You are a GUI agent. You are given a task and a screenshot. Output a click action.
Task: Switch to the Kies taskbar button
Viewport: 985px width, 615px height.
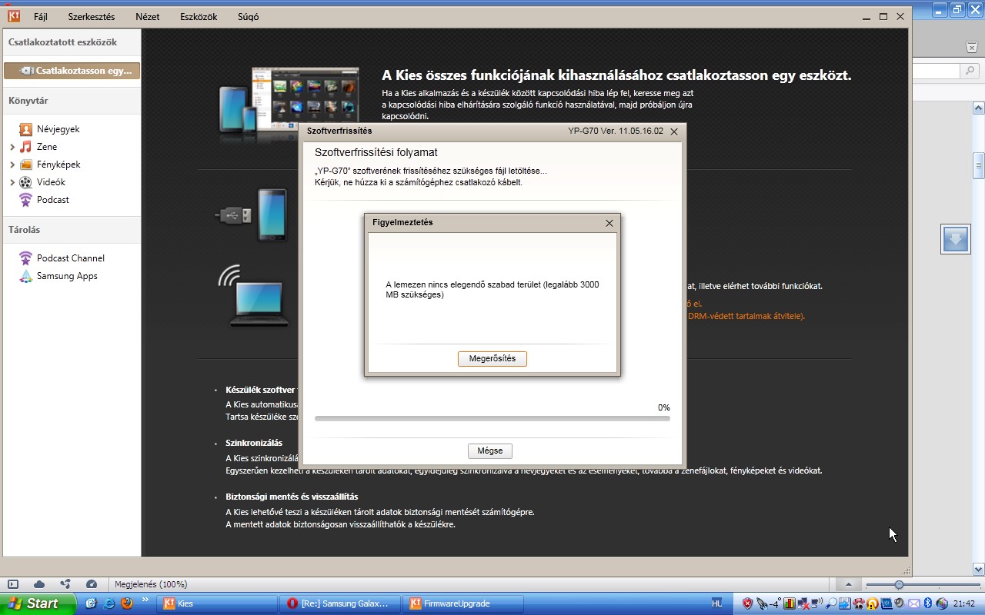pyautogui.click(x=218, y=603)
